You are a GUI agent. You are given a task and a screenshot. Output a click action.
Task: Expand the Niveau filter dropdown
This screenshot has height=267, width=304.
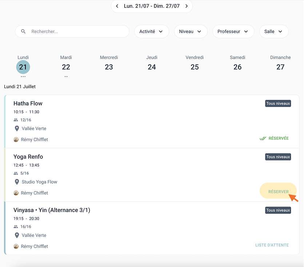[191, 31]
